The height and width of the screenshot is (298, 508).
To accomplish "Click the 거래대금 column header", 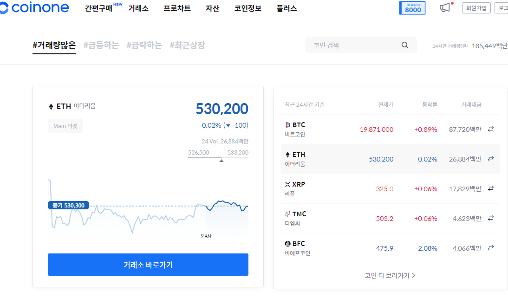I will [471, 104].
